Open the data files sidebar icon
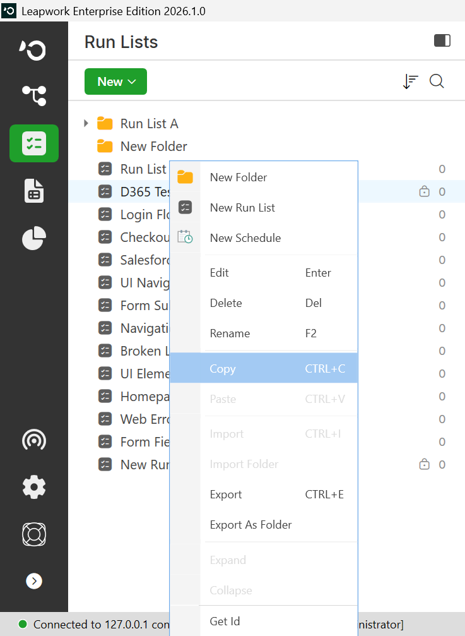This screenshot has height=636, width=465. pyautogui.click(x=34, y=191)
